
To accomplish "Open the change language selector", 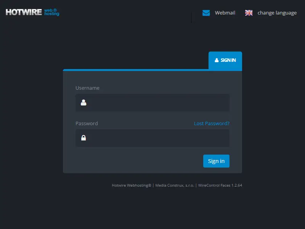I will (277, 13).
